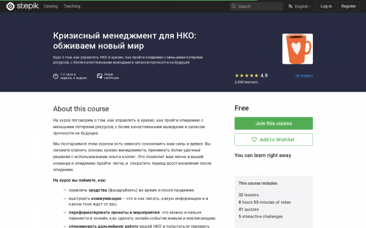The height and width of the screenshot is (228, 366).
Task: Click the '2,098 learners' text
Action: (x=246, y=82)
